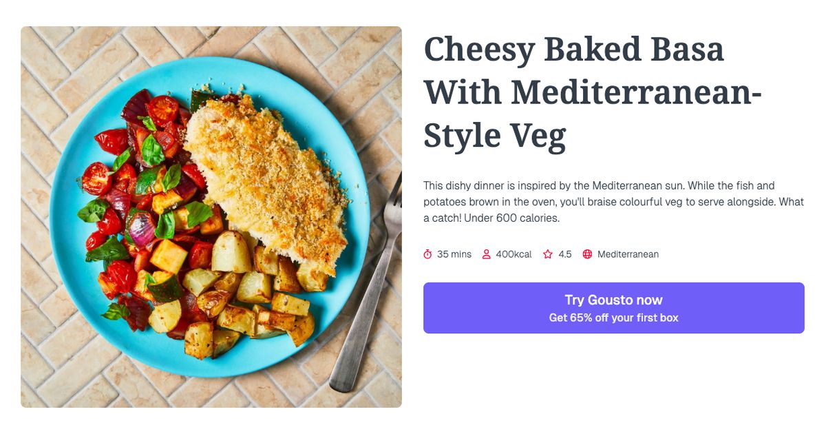Click the Get 65% off your first box text
The height and width of the screenshot is (434, 826).
pos(613,318)
